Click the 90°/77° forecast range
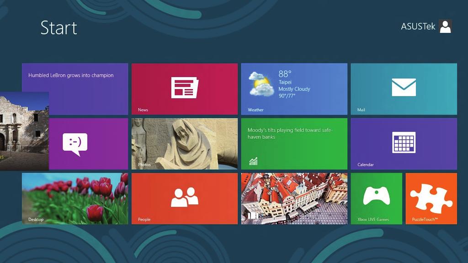The height and width of the screenshot is (263, 468). click(287, 96)
